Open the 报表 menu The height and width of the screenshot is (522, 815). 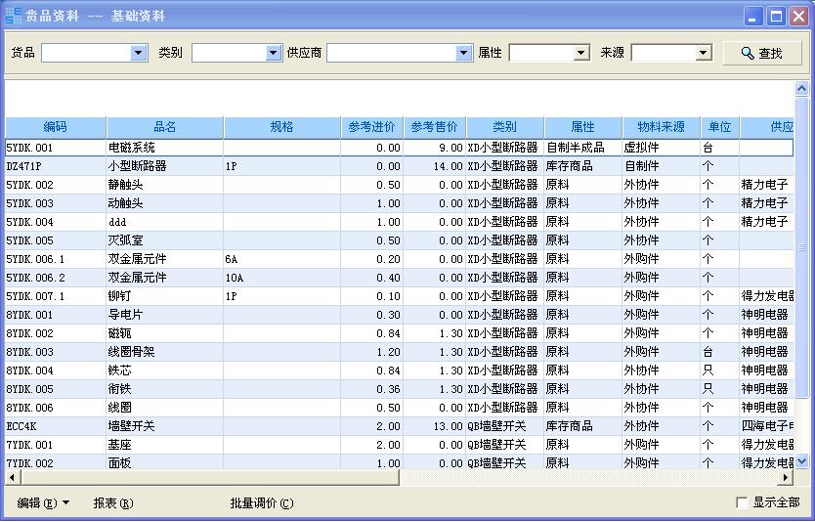pyautogui.click(x=112, y=503)
